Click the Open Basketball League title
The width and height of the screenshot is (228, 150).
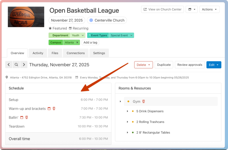(84, 11)
